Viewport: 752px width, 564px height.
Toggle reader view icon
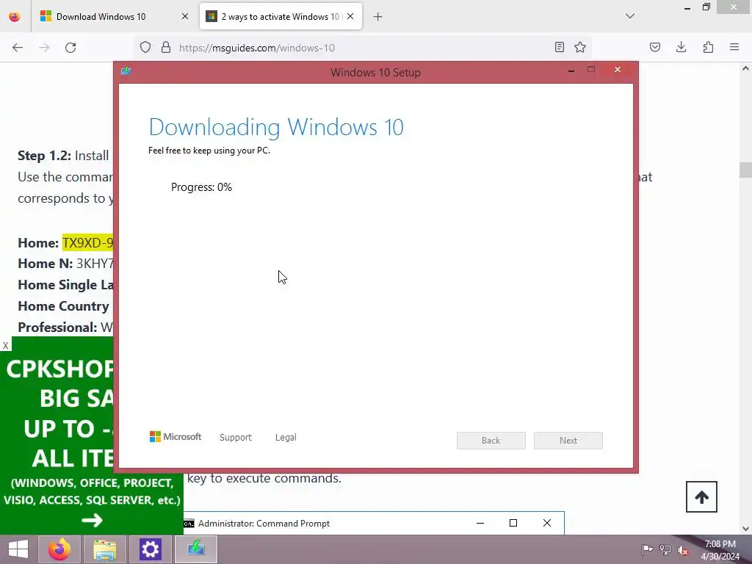tap(559, 47)
